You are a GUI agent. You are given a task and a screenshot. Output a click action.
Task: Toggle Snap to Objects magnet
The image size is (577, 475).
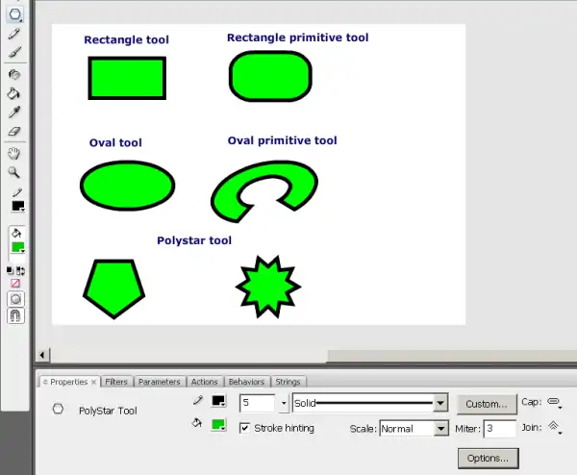[x=15, y=314]
